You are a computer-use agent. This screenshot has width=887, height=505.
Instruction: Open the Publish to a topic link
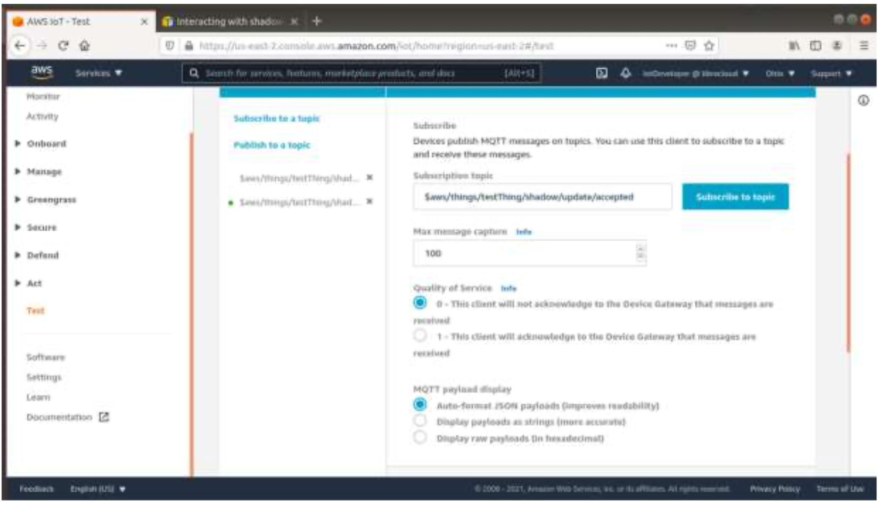coord(272,145)
